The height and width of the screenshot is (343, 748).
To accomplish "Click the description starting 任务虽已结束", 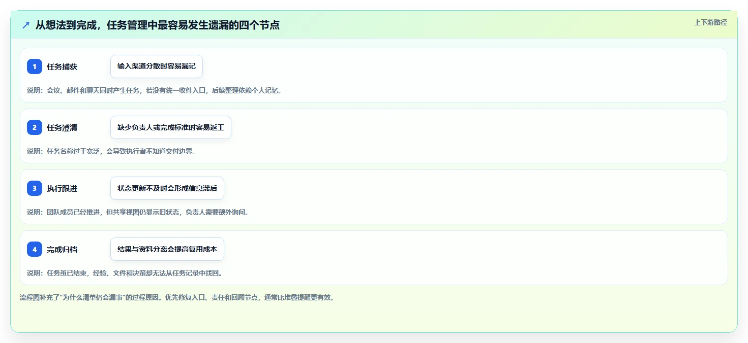I will 125,273.
